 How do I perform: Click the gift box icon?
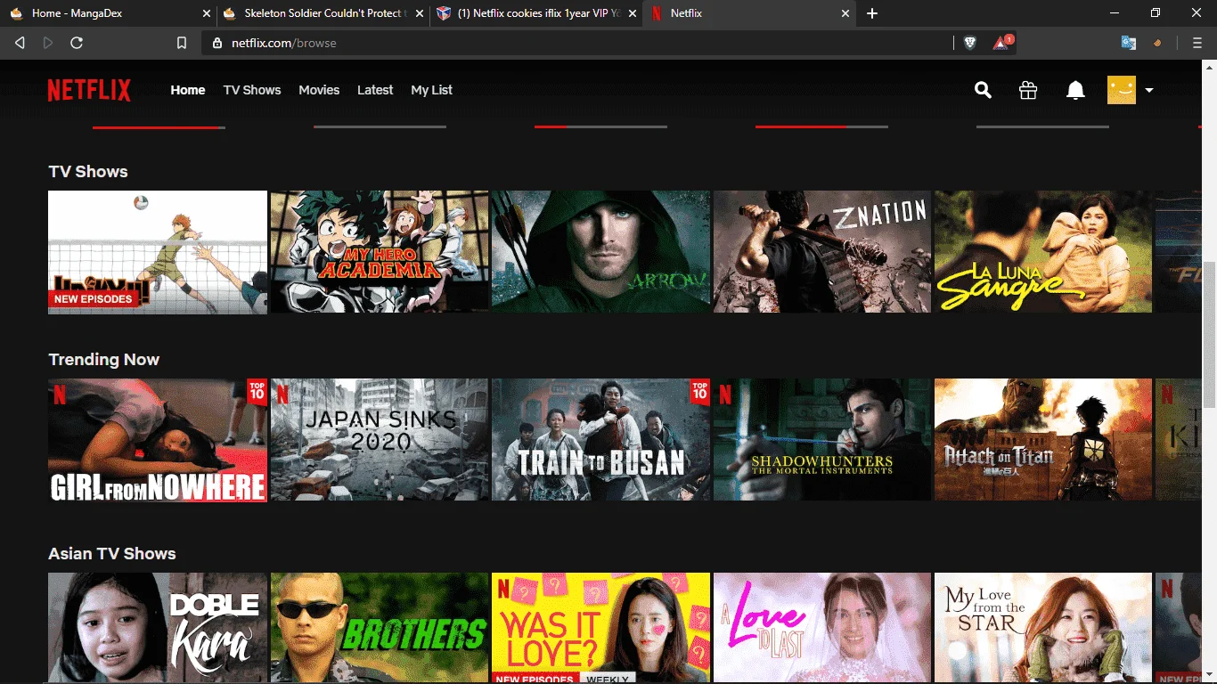click(1028, 90)
